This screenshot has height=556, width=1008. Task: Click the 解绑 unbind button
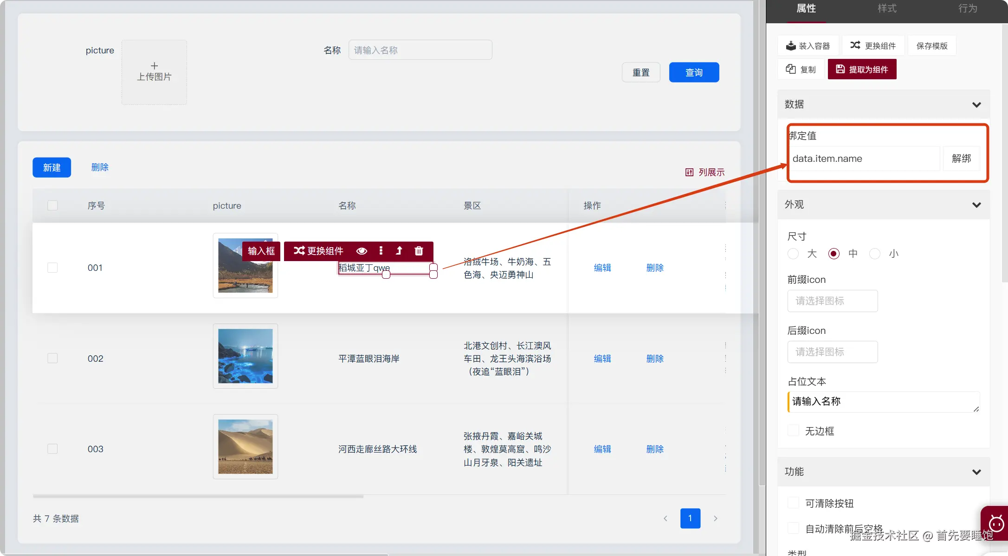click(x=961, y=159)
